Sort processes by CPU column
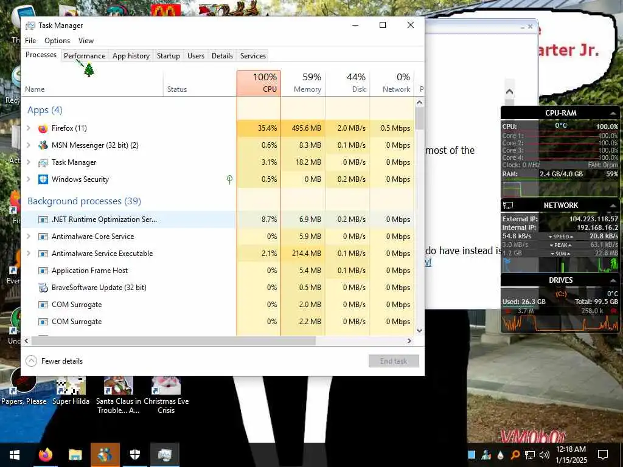The width and height of the screenshot is (623, 467). 259,83
